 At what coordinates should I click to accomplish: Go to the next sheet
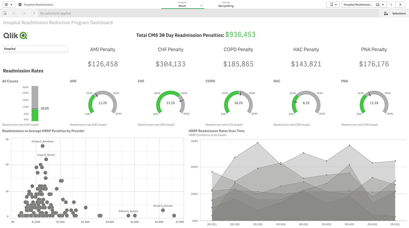tap(400, 4)
